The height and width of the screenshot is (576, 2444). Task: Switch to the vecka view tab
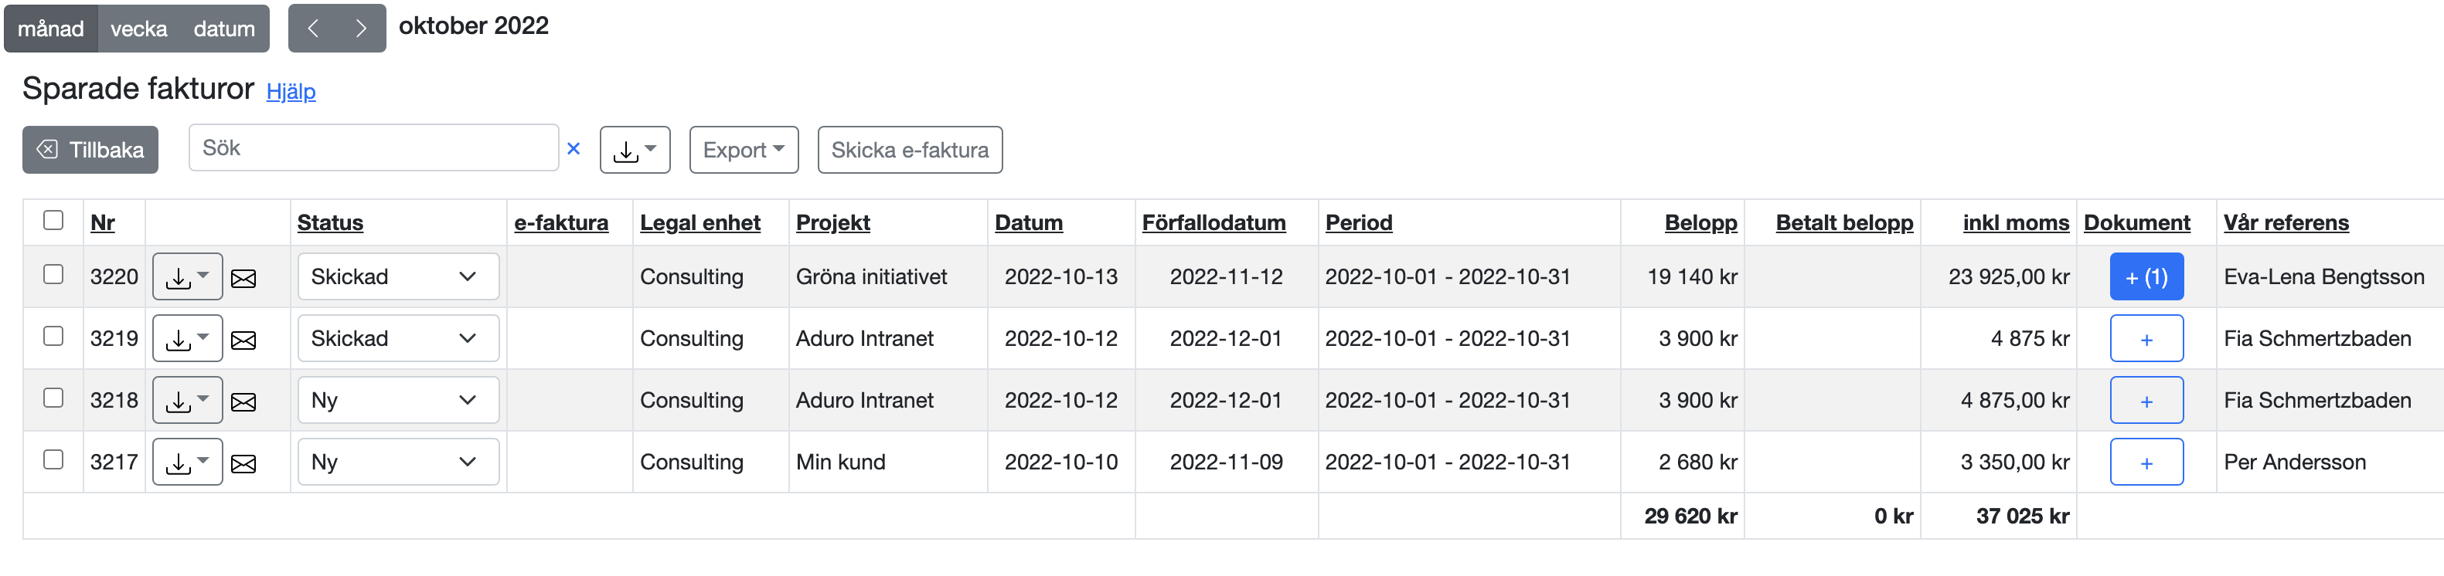[138, 29]
